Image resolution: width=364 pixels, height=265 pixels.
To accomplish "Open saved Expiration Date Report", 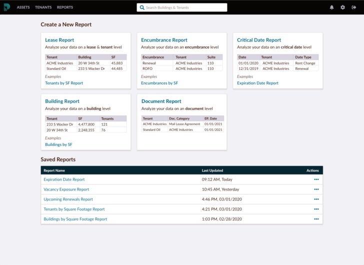I will (64, 179).
